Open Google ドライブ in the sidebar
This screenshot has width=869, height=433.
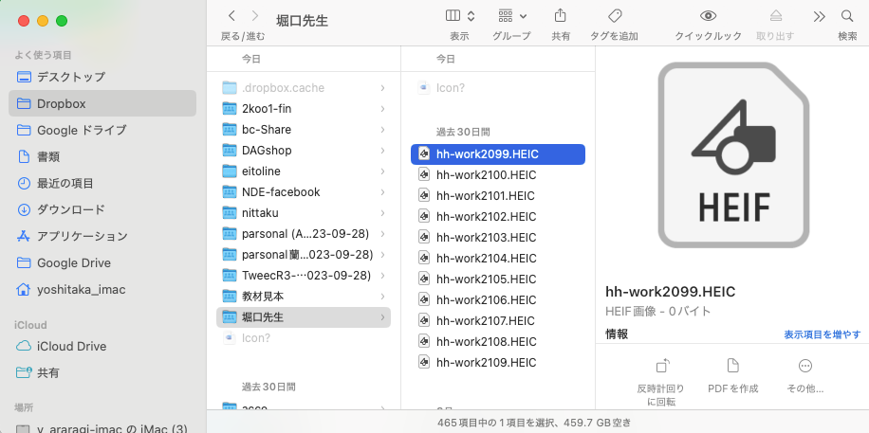click(102, 130)
